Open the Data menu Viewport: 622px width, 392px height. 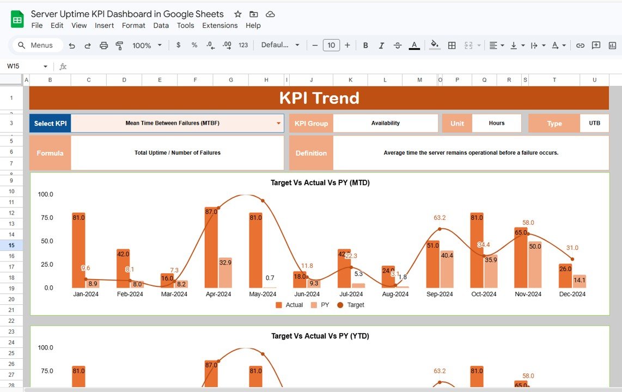(161, 25)
